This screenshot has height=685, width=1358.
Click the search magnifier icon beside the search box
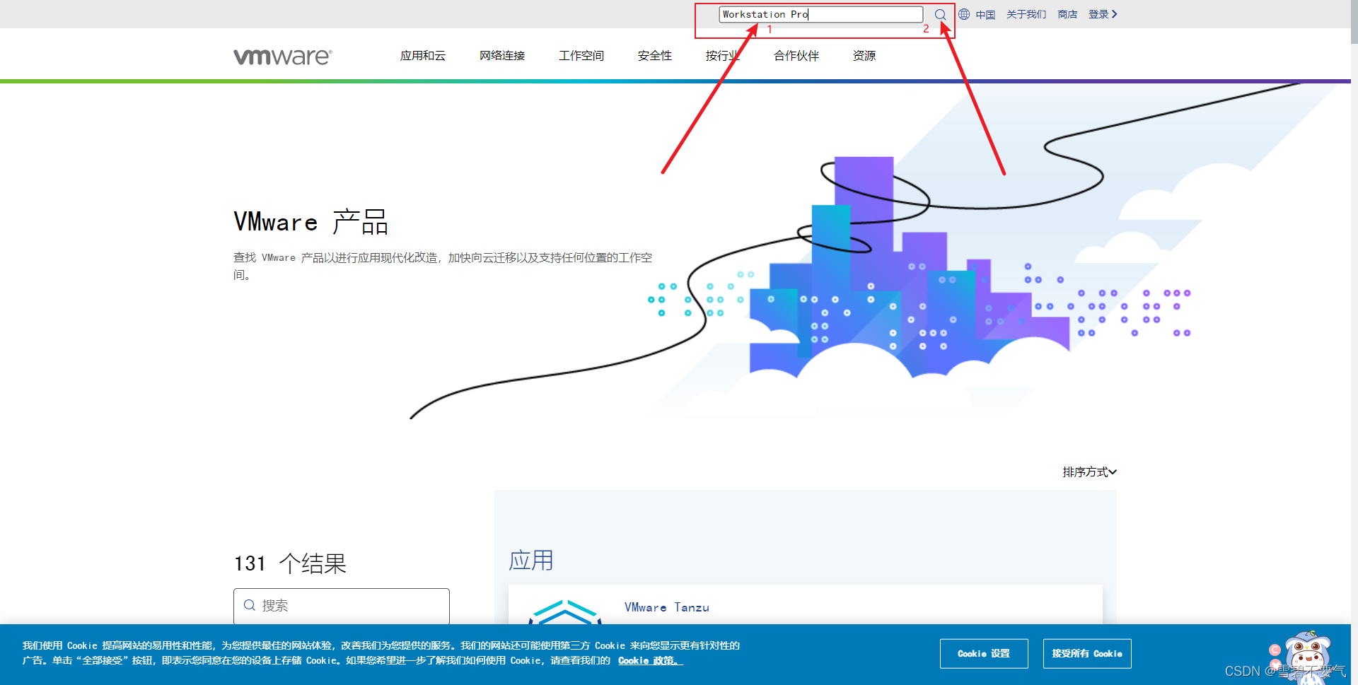tap(940, 14)
